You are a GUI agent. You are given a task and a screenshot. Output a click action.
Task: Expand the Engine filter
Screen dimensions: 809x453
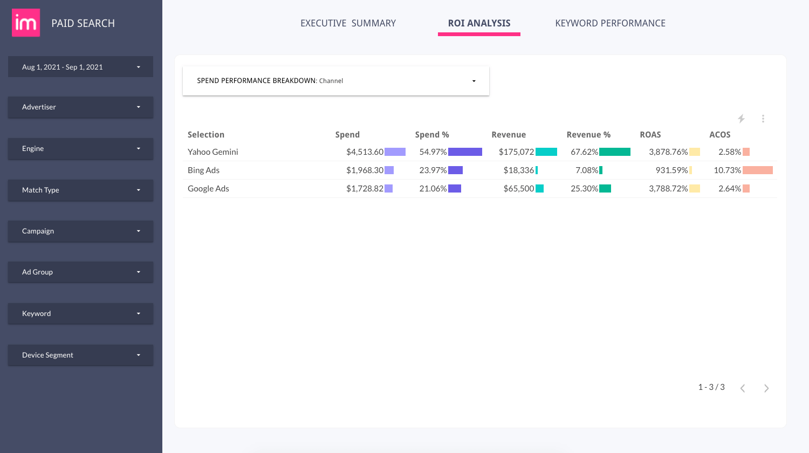[x=80, y=148]
